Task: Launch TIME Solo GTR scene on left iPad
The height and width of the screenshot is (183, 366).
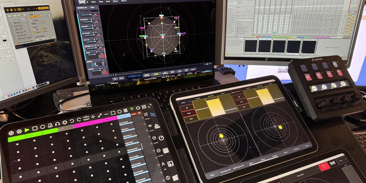Action: (135, 150)
